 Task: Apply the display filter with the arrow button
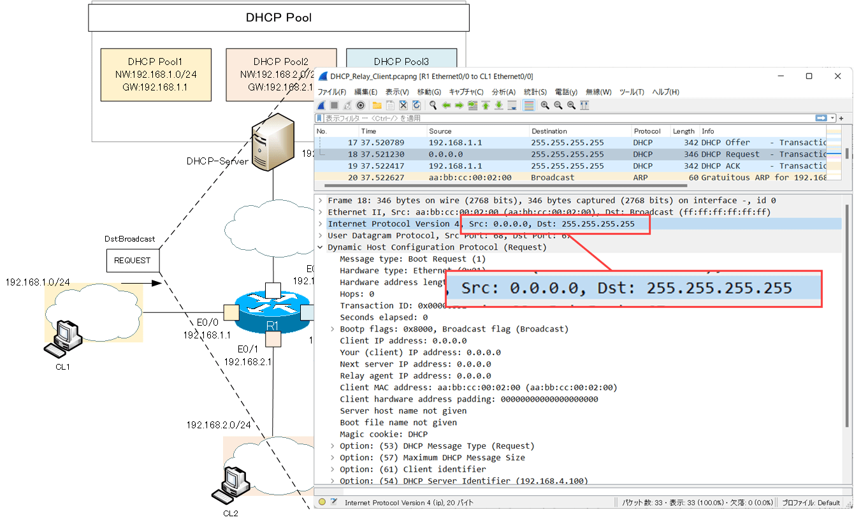821,117
